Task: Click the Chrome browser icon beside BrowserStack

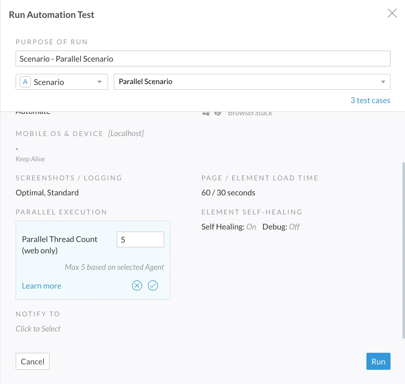Action: point(218,114)
